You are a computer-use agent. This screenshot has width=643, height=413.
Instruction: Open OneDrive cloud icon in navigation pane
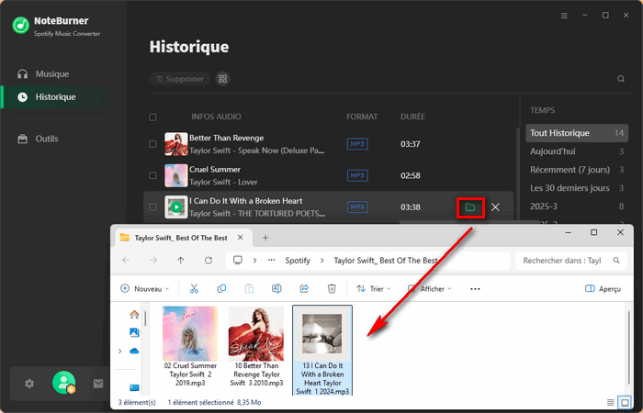point(134,352)
